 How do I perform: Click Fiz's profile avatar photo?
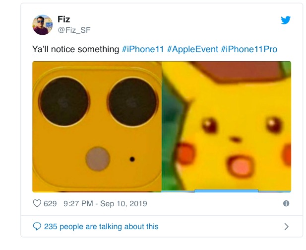coord(43,24)
